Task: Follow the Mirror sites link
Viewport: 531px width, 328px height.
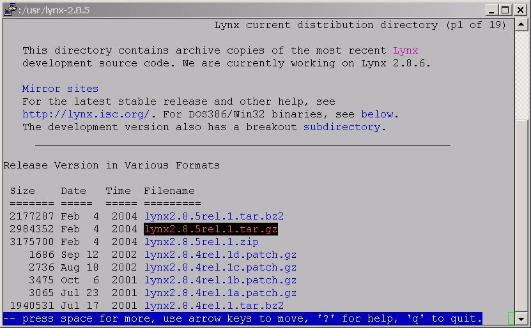Action: click(60, 89)
